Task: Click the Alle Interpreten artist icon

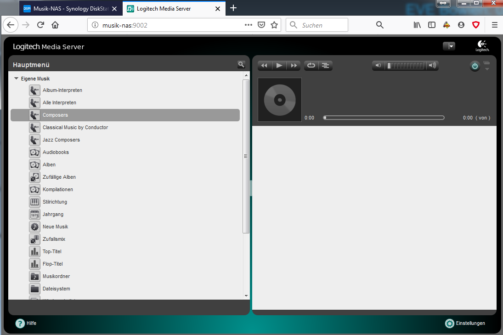Action: (34, 102)
